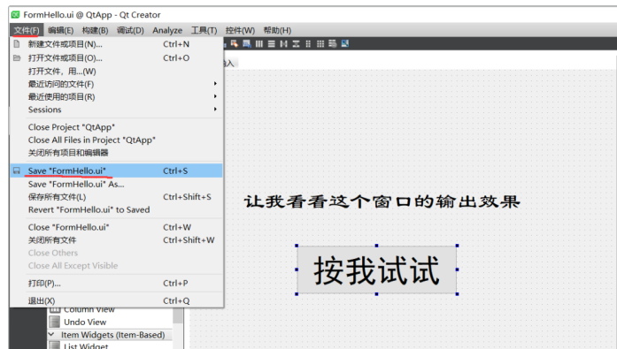
Task: Select 打开文件,用...(W) menu entry
Action: coord(117,72)
